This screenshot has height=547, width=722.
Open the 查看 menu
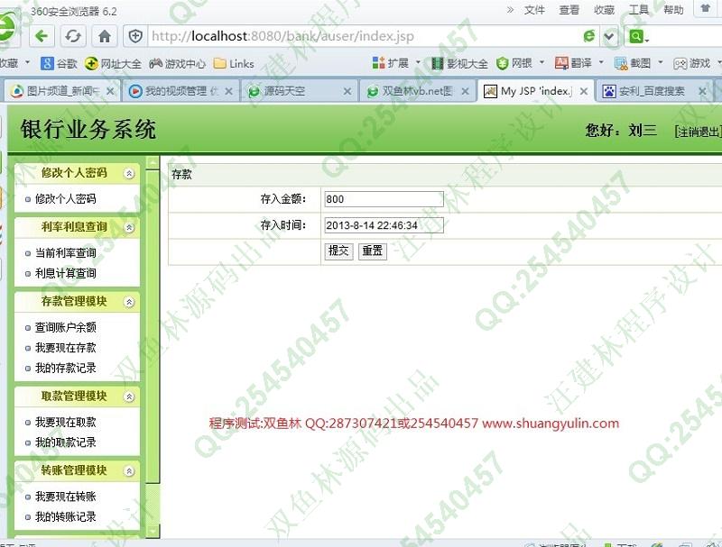click(x=569, y=10)
